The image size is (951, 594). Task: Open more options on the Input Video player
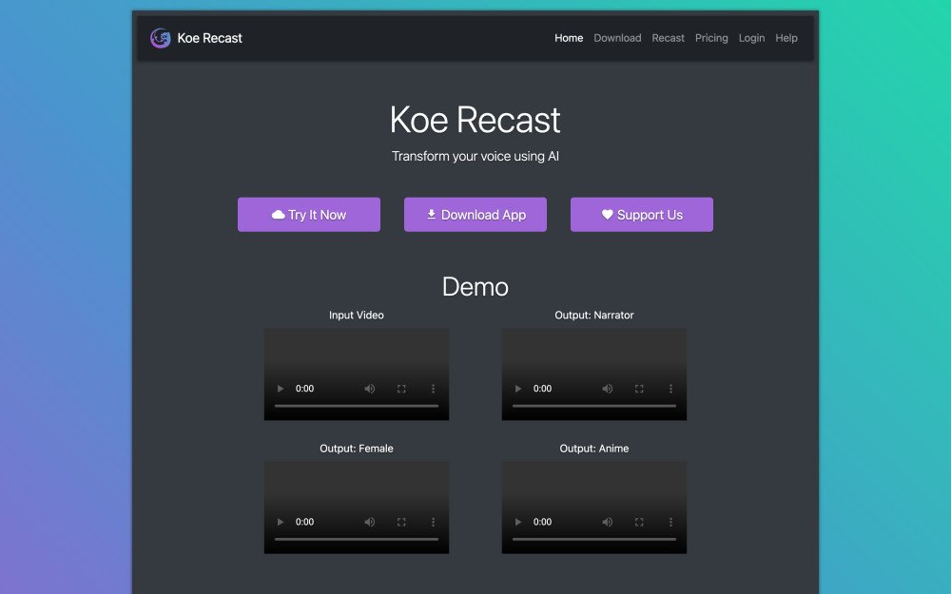[x=434, y=388]
